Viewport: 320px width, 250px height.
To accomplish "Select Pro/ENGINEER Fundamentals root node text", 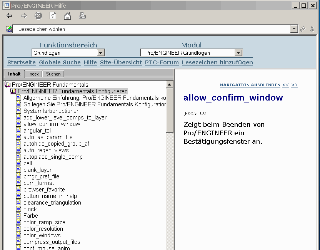I will pyautogui.click(x=50, y=84).
